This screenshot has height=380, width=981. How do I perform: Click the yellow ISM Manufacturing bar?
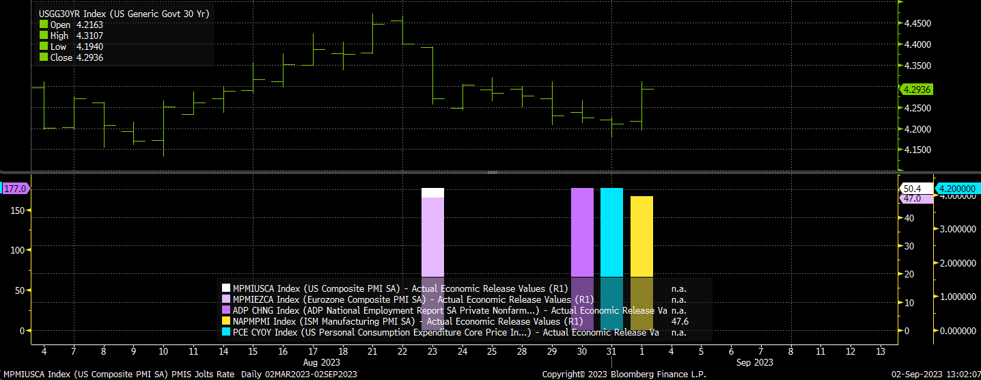[641, 236]
